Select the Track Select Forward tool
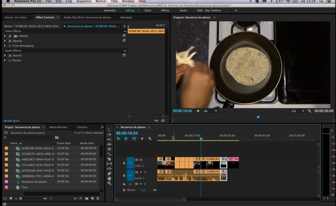Screen dimensions: 336x206 click(109, 135)
